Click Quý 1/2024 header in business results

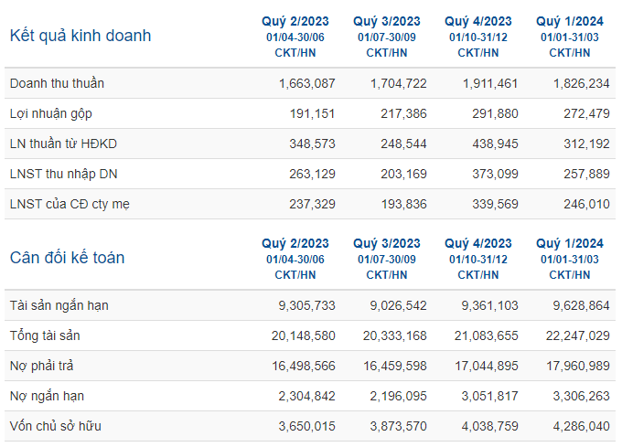570,21
